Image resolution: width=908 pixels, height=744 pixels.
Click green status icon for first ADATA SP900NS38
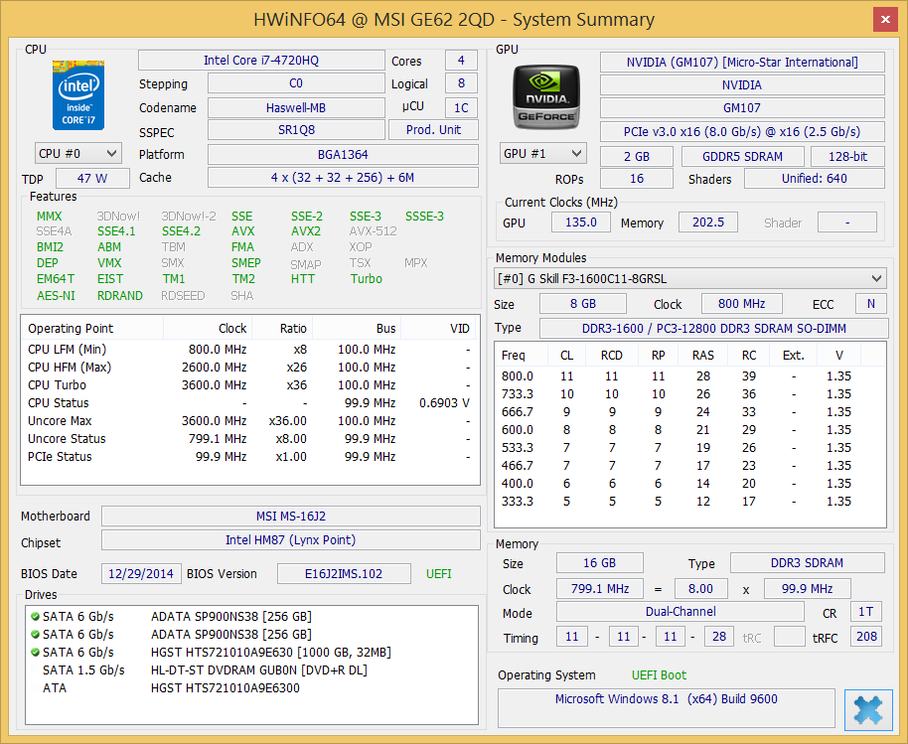[x=36, y=617]
